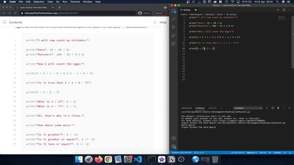Go forward in the browser window
294x165 pixels.
(9, 13)
